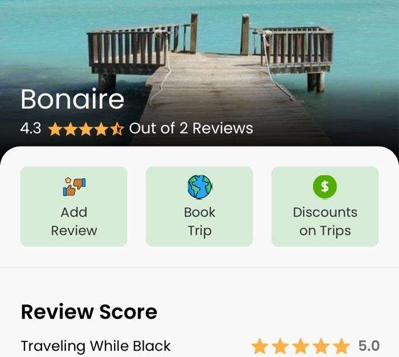
Task: Select the Review Score heading
Action: click(x=89, y=311)
